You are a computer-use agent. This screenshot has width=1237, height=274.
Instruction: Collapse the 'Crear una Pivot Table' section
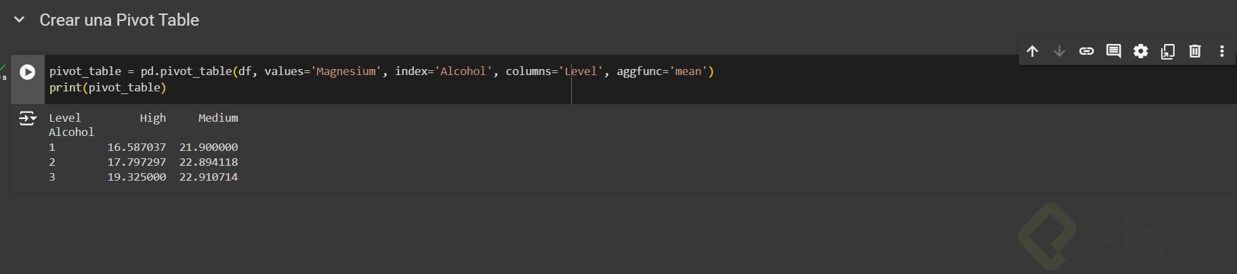click(x=20, y=20)
